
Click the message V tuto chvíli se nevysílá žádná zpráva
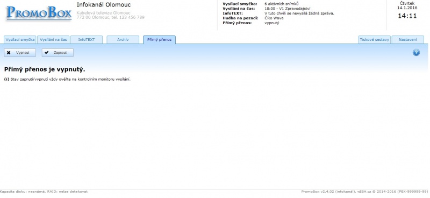click(299, 13)
